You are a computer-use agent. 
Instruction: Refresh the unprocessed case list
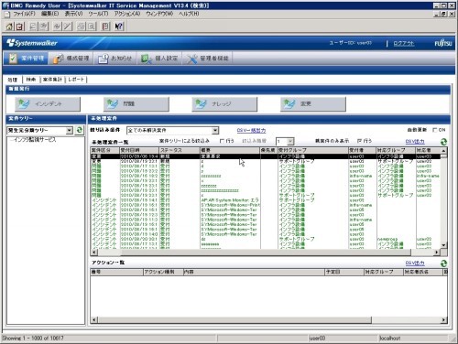tap(443, 142)
